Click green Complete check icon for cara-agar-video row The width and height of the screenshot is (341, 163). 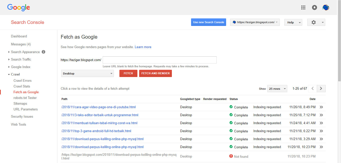[231, 107]
